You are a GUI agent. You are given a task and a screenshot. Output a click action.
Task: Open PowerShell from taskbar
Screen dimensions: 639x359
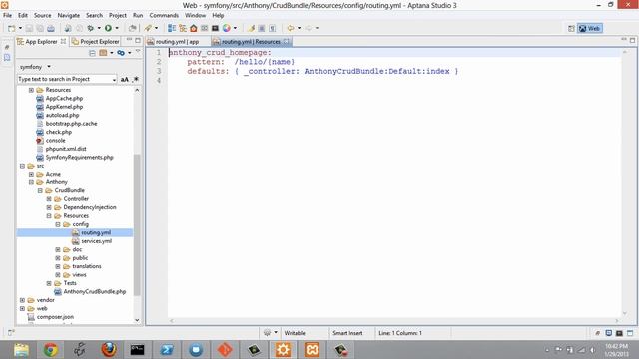pyautogui.click(x=167, y=350)
